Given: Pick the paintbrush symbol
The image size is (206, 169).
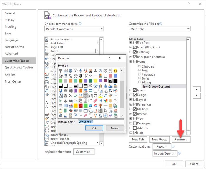Looking at the screenshot, I should (110, 96).
